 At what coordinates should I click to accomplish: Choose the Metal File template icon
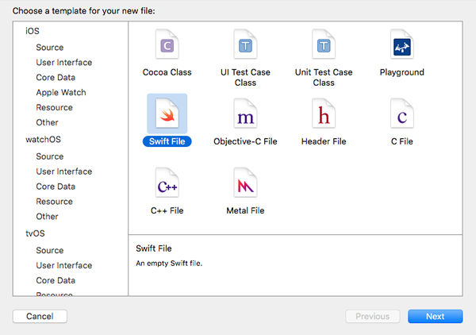coord(245,185)
